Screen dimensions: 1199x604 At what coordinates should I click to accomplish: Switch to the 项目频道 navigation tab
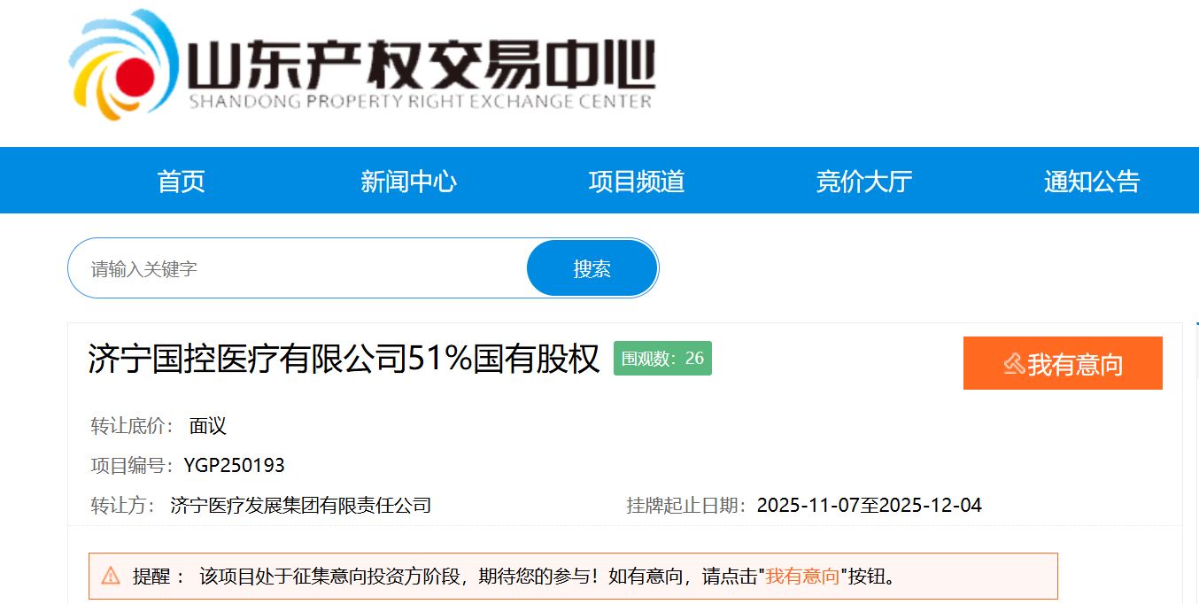point(636,182)
